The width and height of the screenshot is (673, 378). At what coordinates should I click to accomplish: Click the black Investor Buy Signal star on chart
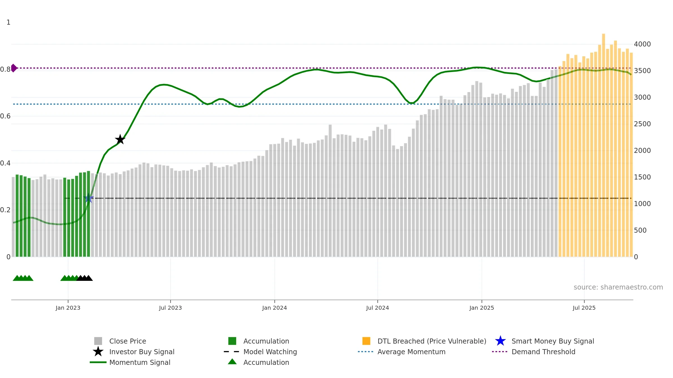click(120, 139)
